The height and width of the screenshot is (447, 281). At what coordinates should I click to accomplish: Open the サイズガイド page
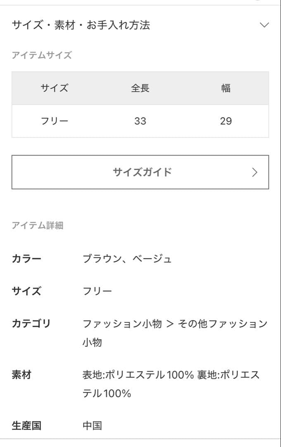pyautogui.click(x=140, y=172)
